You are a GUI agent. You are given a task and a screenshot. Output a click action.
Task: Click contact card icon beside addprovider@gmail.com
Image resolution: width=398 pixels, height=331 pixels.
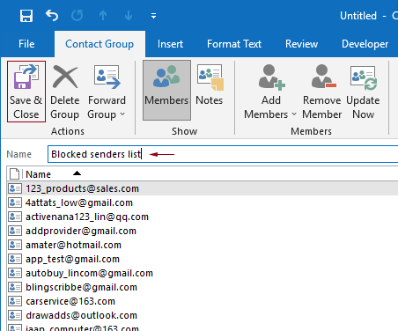pyautogui.click(x=15, y=231)
